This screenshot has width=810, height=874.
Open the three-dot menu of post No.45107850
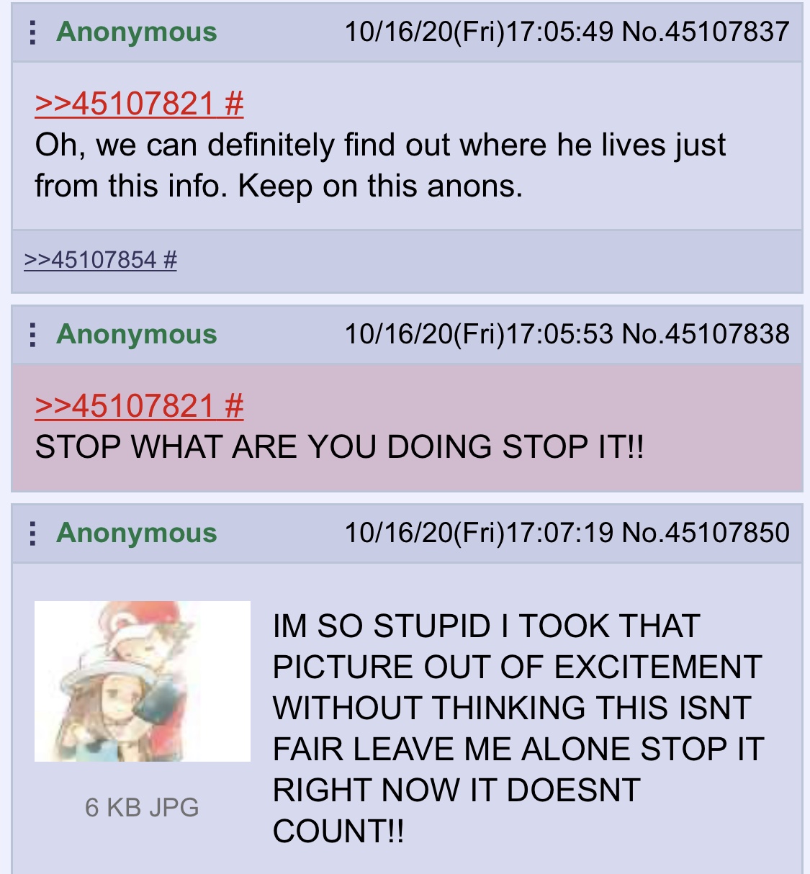(x=32, y=533)
